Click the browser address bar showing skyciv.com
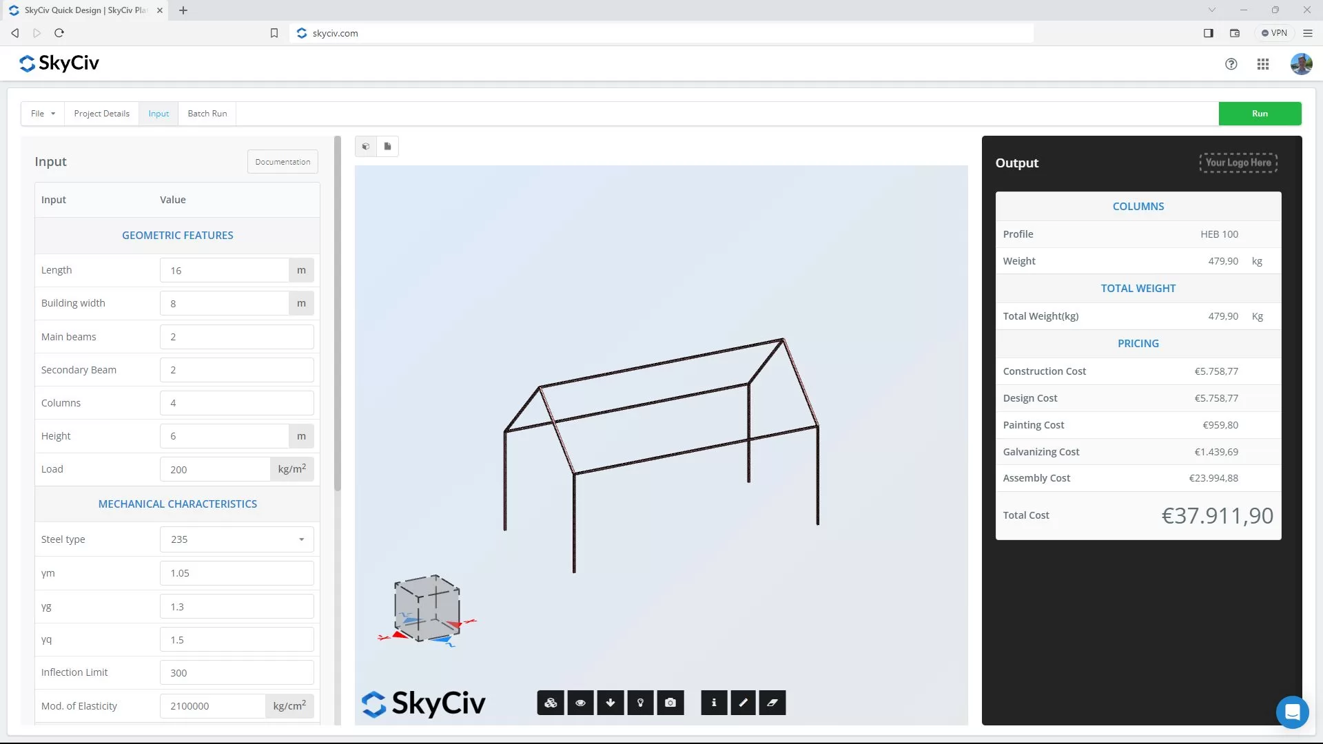This screenshot has width=1323, height=744. (661, 33)
